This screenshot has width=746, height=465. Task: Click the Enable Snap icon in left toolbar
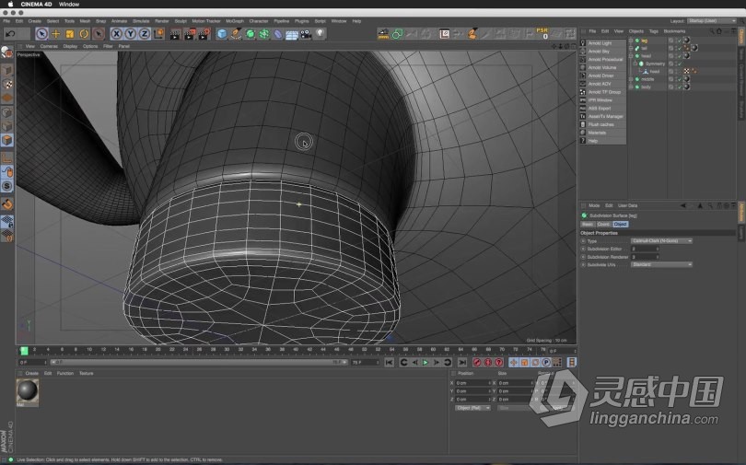click(7, 204)
